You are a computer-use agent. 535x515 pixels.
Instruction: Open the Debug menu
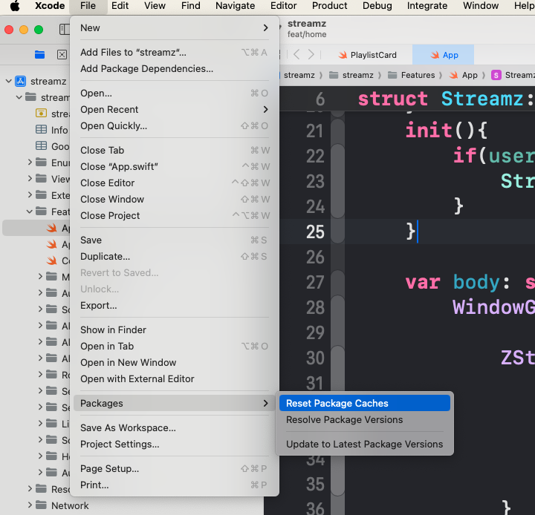coord(377,6)
